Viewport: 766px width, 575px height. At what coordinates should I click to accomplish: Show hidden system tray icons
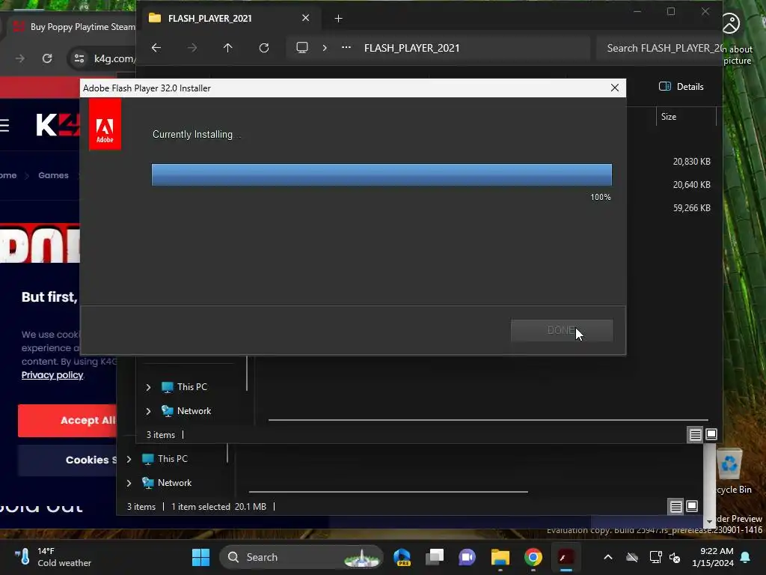607,557
